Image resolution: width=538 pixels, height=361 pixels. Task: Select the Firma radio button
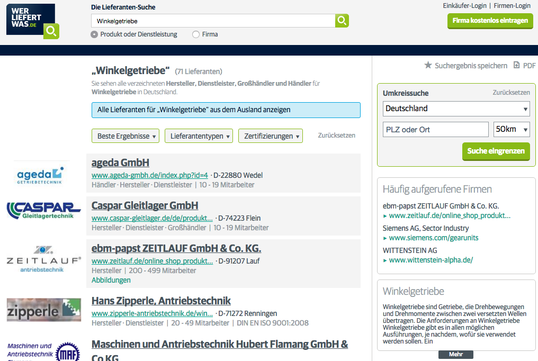pyautogui.click(x=196, y=34)
